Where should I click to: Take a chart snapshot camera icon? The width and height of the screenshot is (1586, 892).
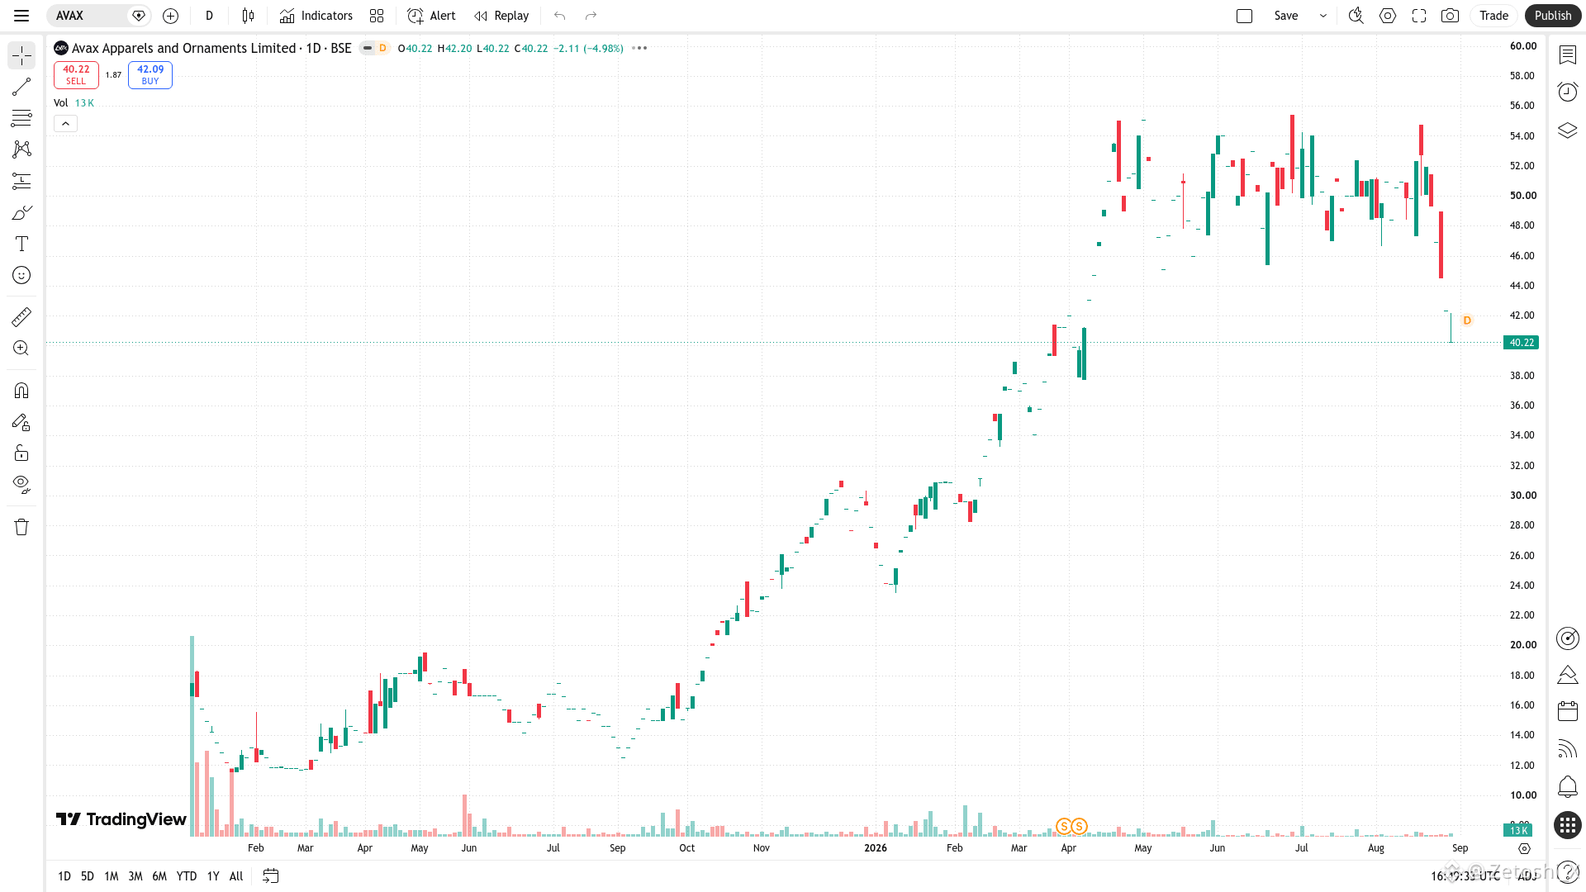[1450, 16]
